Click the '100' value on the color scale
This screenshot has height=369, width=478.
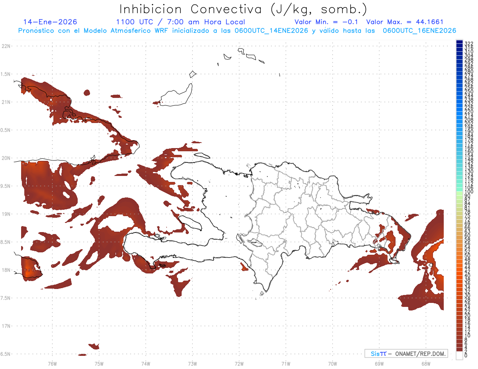coord(469,192)
